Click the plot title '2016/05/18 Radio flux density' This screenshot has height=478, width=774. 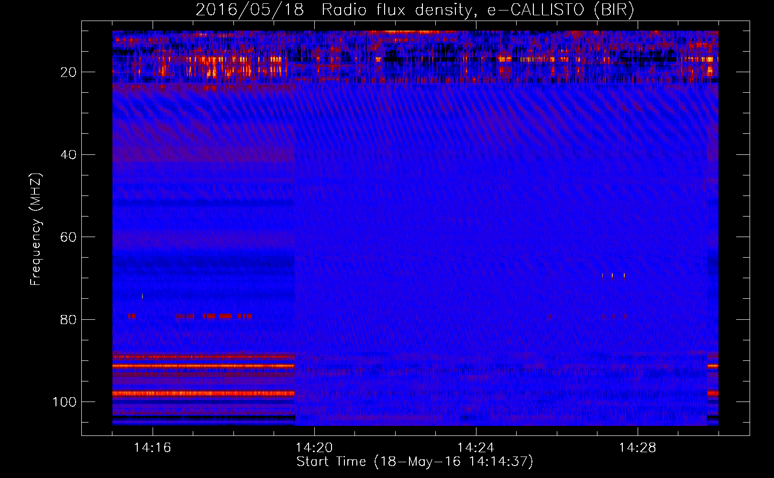point(415,10)
